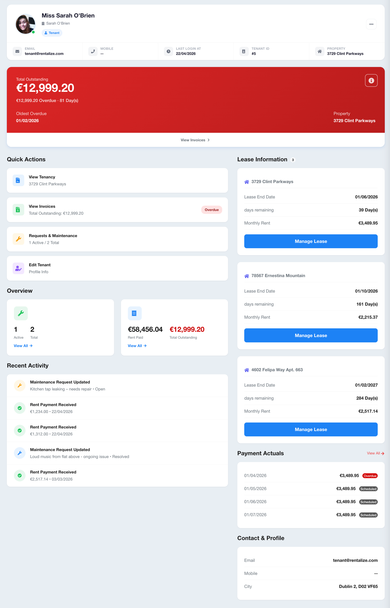Viewport: 390px width, 608px height.
Task: Click View All in Payment Actuals
Action: 375,453
